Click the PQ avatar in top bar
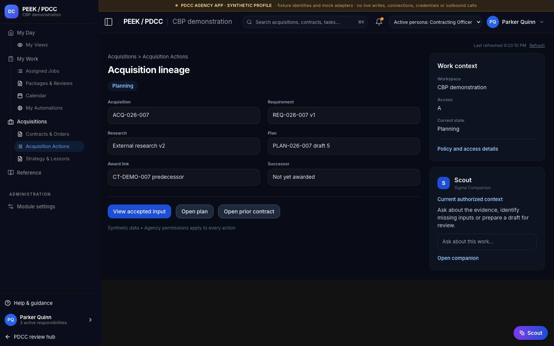This screenshot has width=554, height=346. click(493, 22)
